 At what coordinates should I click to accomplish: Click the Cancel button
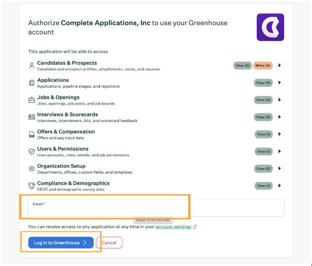[109, 243]
